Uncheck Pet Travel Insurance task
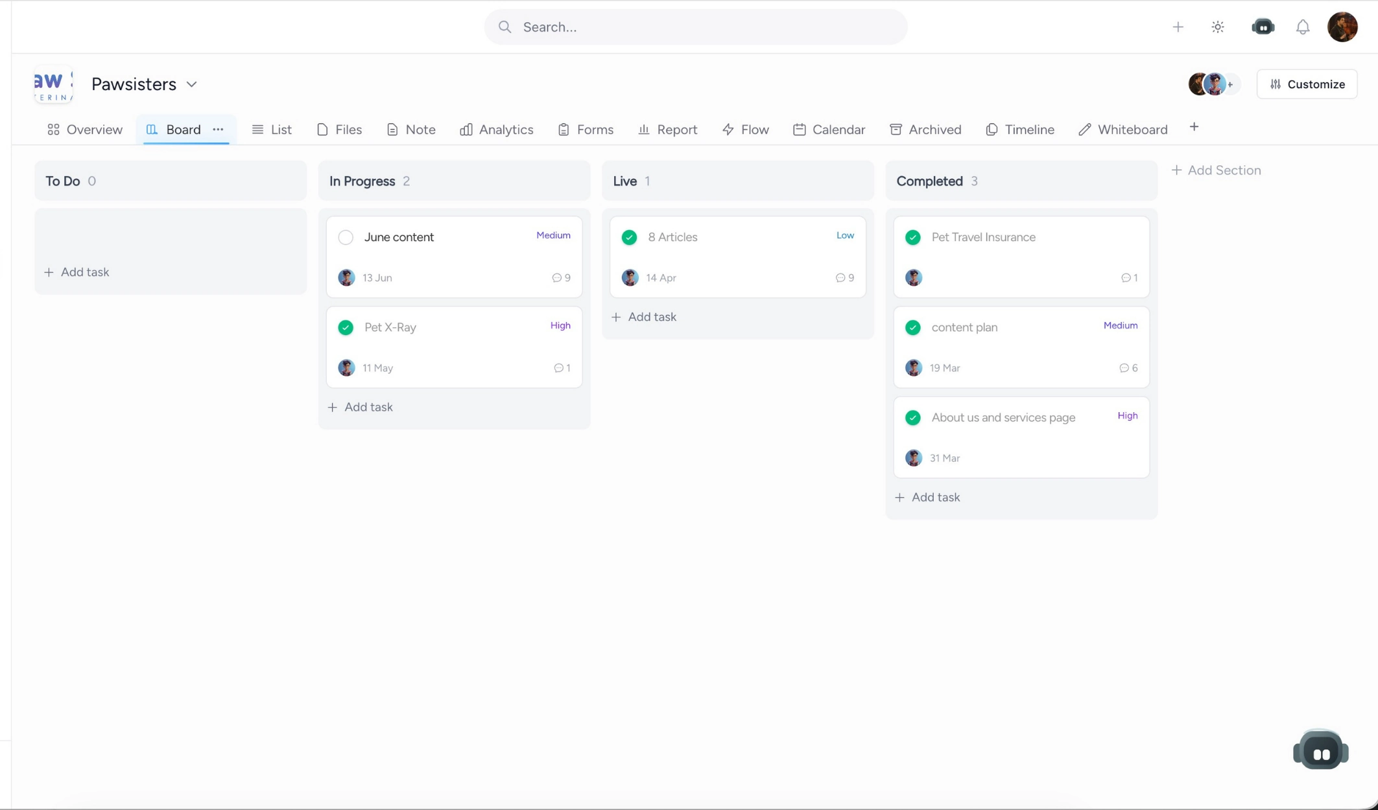The image size is (1378, 810). coord(913,237)
